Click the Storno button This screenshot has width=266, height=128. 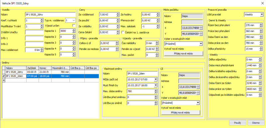[256, 123]
